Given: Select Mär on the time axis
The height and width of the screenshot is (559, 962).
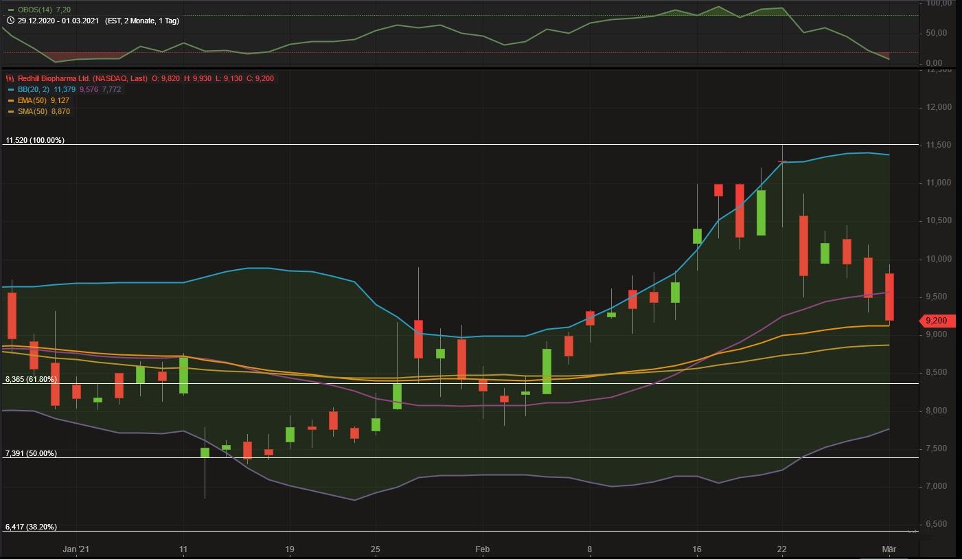Looking at the screenshot, I should [889, 549].
